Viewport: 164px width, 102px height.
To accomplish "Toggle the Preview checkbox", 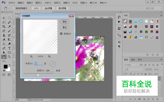I will tap(61, 33).
